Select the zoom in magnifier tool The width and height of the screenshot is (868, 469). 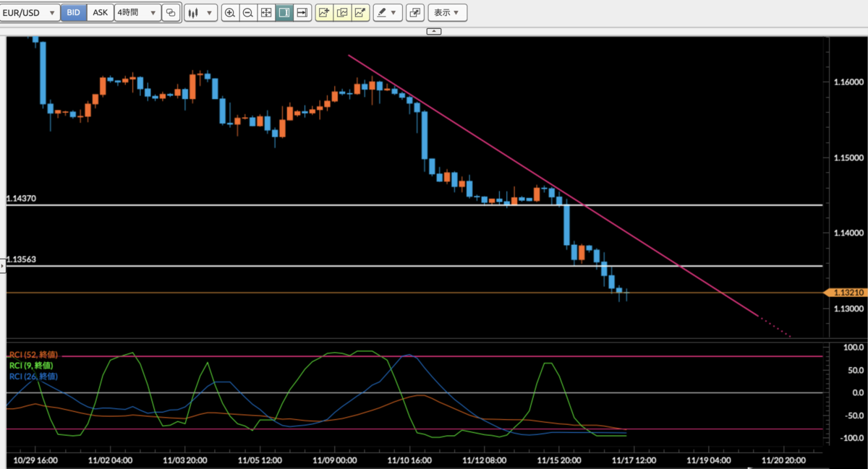(230, 12)
